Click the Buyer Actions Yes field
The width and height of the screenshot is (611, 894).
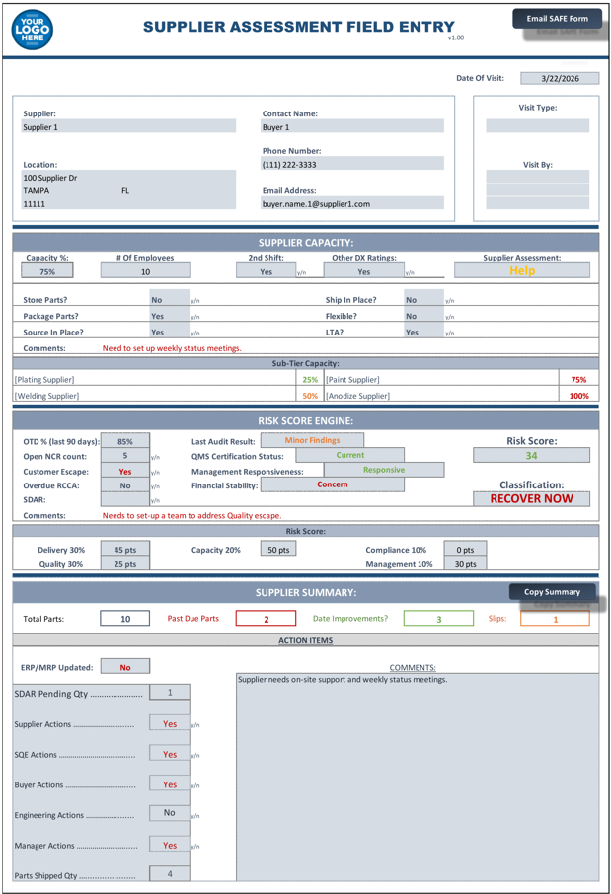click(x=170, y=783)
